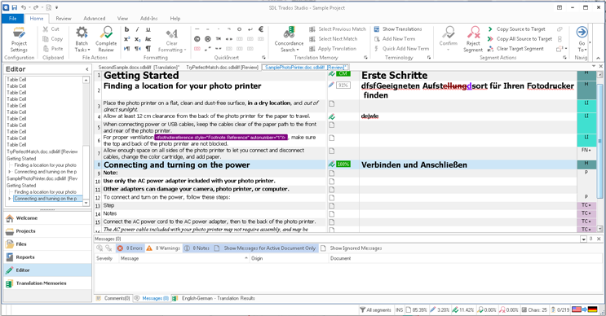This screenshot has width=606, height=316.
Task: Insert the Euro symbol from QuickInsert
Action: click(x=261, y=29)
